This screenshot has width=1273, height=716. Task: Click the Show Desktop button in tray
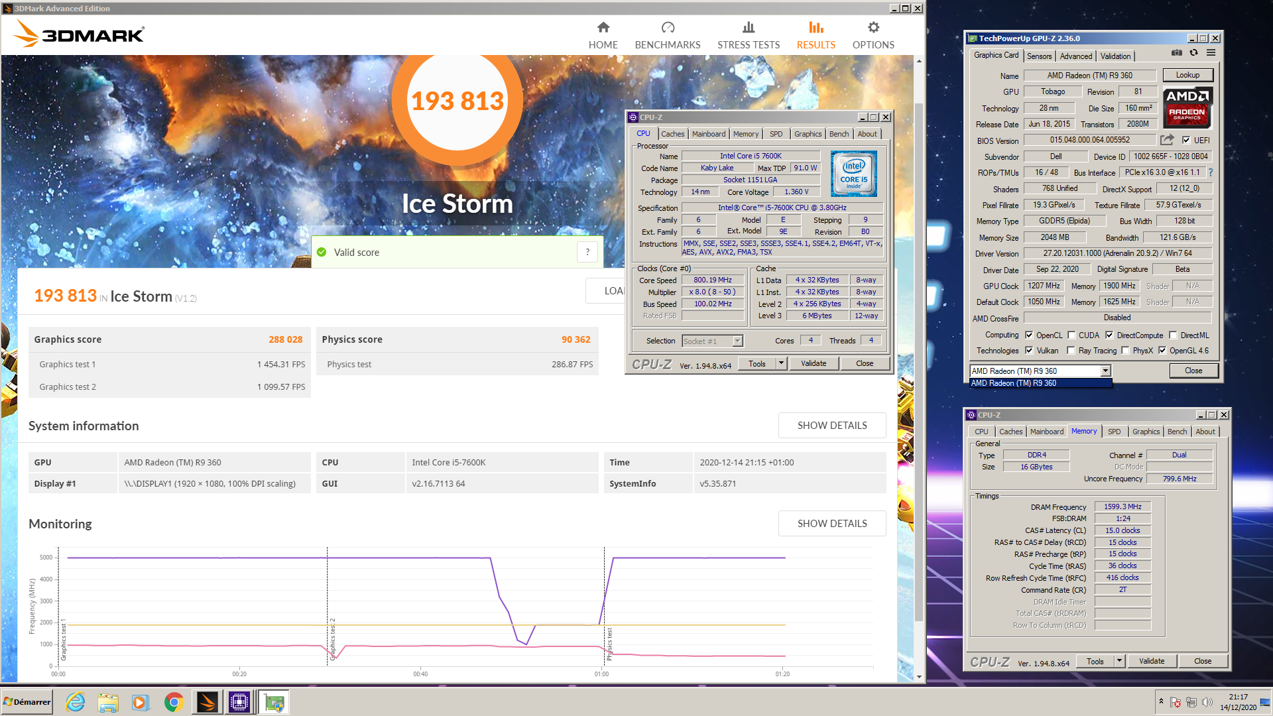(x=1266, y=702)
